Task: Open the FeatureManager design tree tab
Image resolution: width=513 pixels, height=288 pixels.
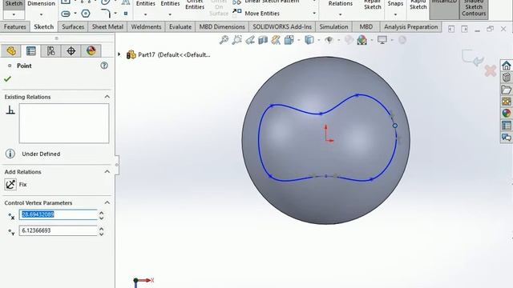Action: pyautogui.click(x=11, y=51)
